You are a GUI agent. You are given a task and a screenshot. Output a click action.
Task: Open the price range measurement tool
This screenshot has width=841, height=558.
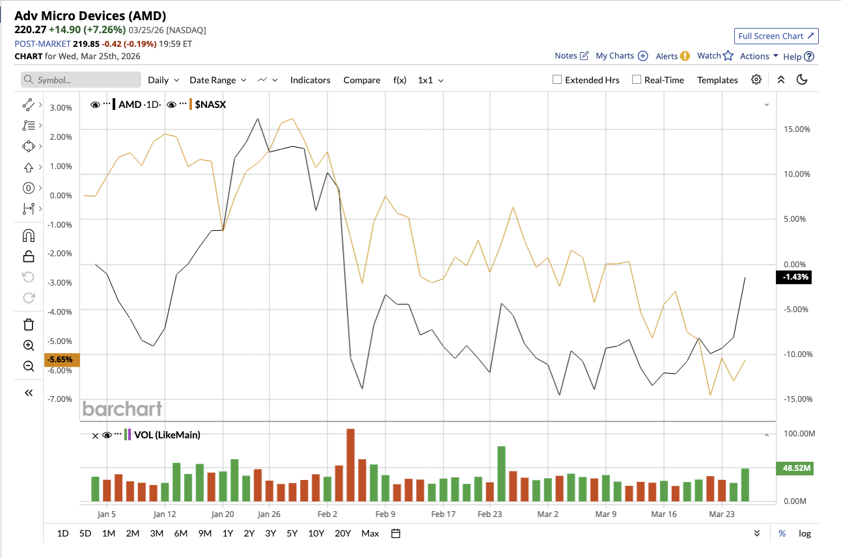[28, 209]
